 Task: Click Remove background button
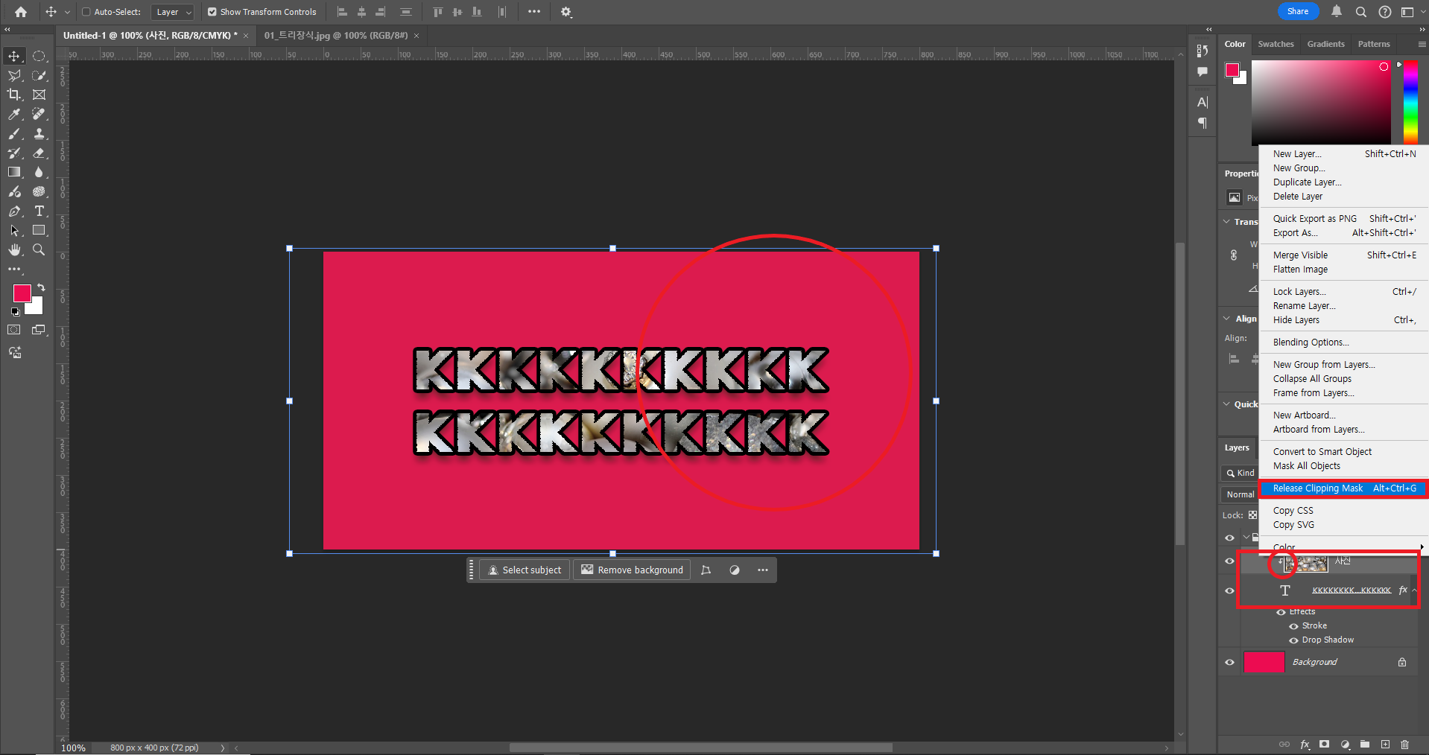pos(632,570)
